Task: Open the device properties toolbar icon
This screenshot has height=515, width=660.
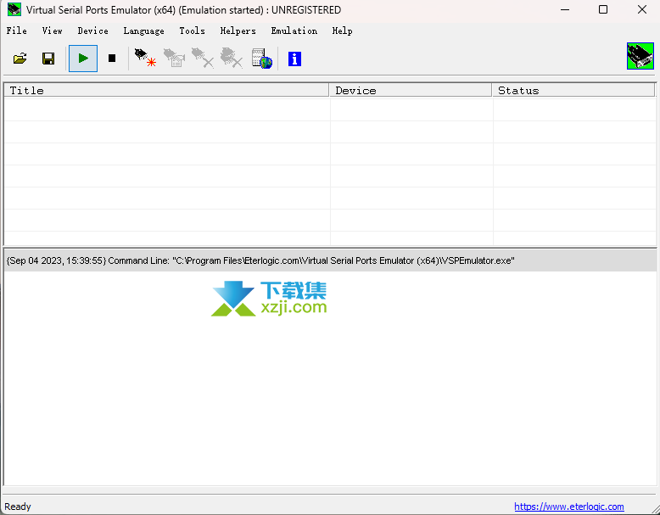Action: (x=174, y=58)
